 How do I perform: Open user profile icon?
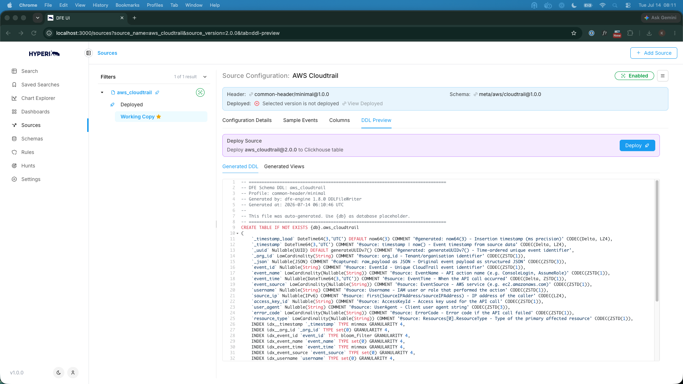coord(73,373)
